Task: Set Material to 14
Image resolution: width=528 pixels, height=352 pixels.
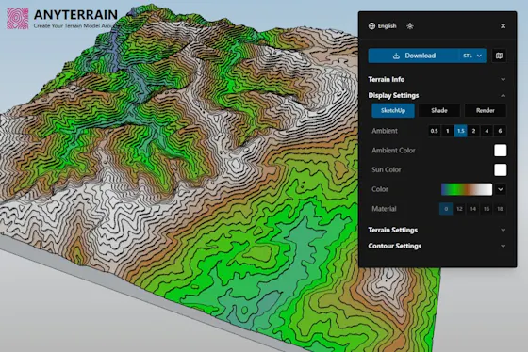Action: (473, 209)
